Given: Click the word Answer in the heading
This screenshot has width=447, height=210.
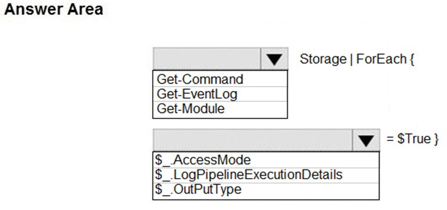Looking at the screenshot, I should pos(33,9).
